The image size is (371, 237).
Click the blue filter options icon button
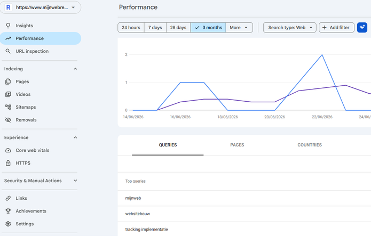point(362,27)
